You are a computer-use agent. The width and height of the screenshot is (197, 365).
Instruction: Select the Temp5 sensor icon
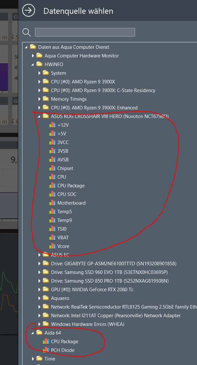tap(52, 212)
